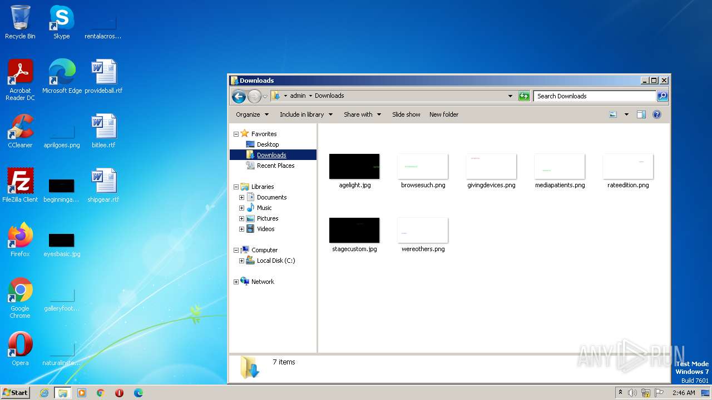The height and width of the screenshot is (400, 712).
Task: Open the Organize dropdown menu
Action: coord(253,114)
